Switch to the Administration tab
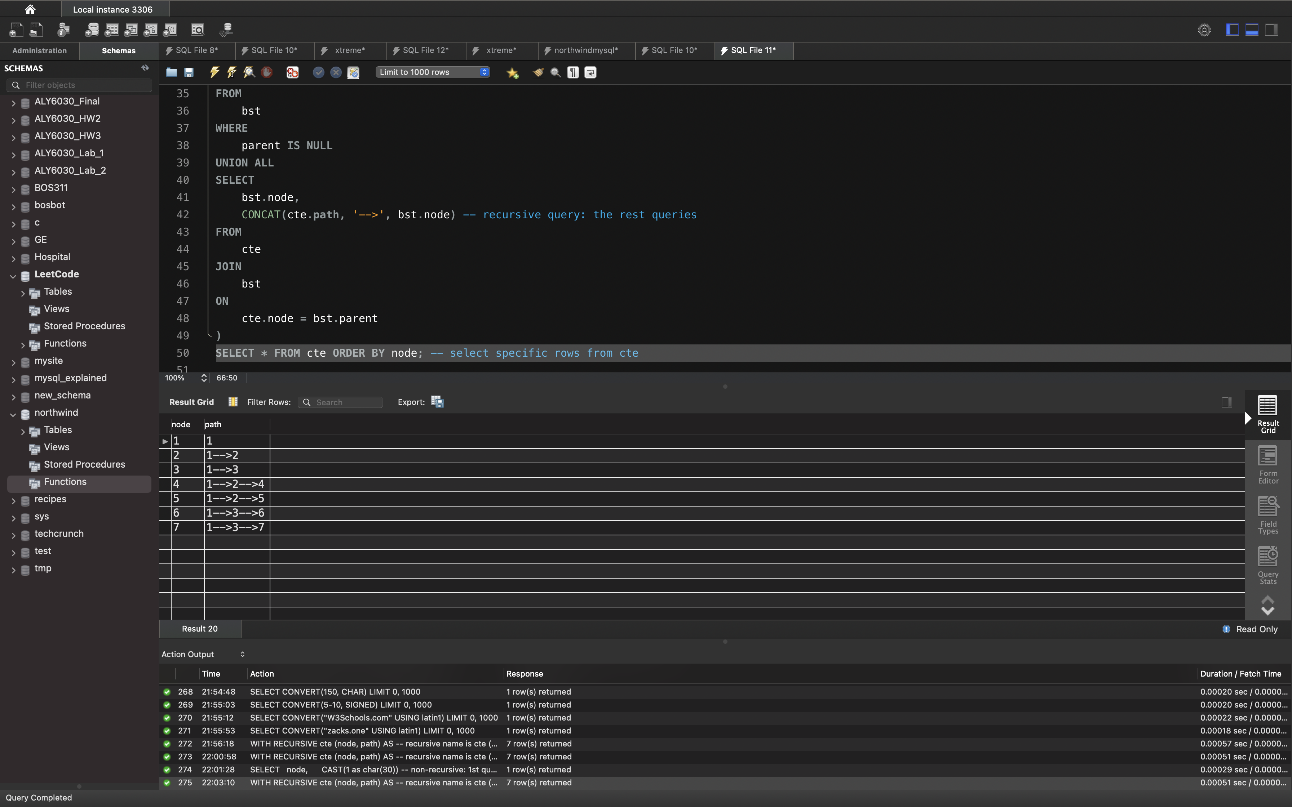This screenshot has height=807, width=1292. pyautogui.click(x=40, y=51)
